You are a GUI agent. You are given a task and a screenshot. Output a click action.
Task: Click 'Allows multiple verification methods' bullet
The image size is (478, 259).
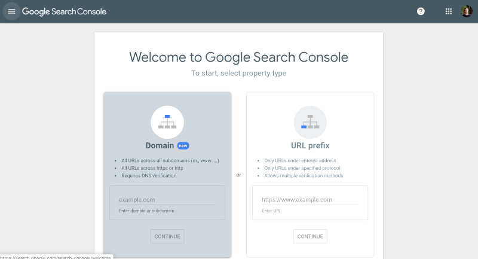304,176
